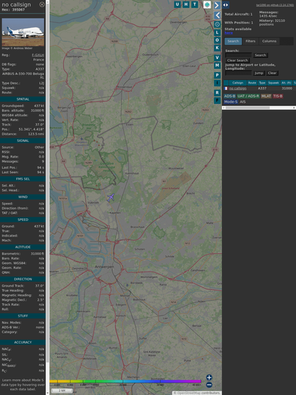Click the H map toggle button
Viewport: 296px width, 395px height.
[186, 4]
